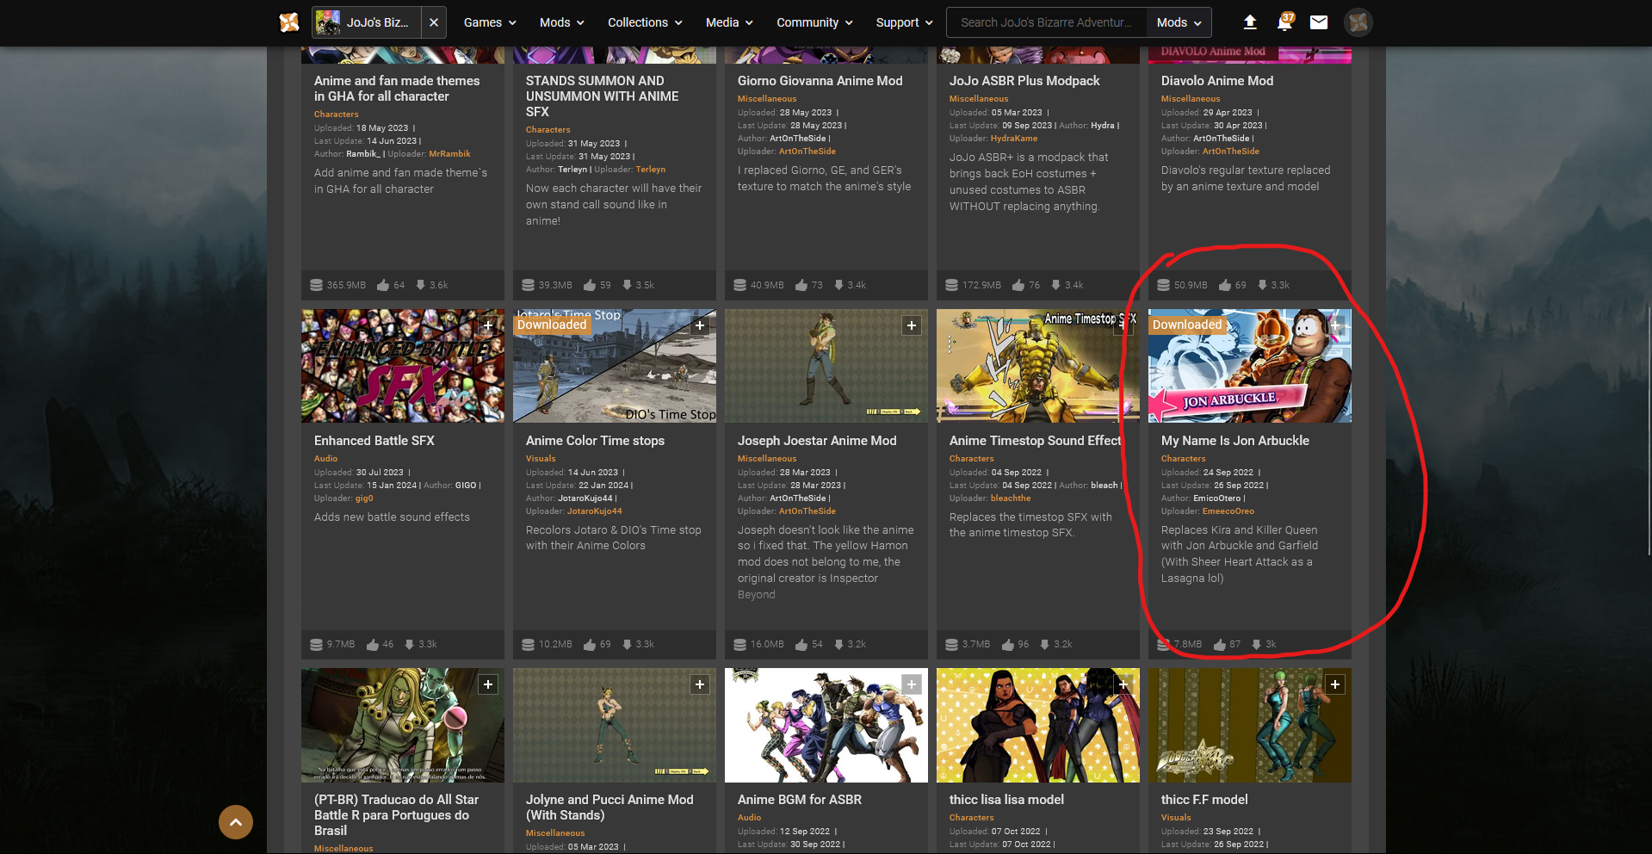Open uploader bleachthe profile link
The image size is (1652, 854).
coord(1011,498)
